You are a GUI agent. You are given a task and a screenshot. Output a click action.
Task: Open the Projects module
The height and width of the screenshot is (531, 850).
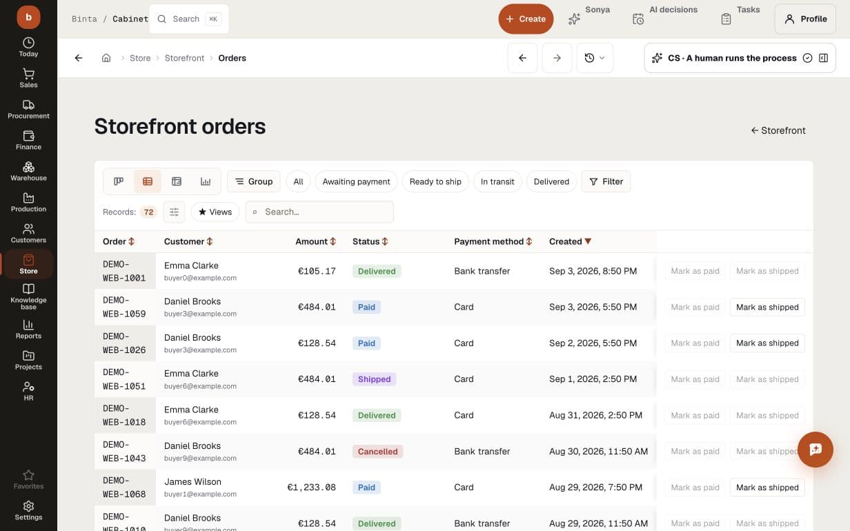(x=28, y=360)
